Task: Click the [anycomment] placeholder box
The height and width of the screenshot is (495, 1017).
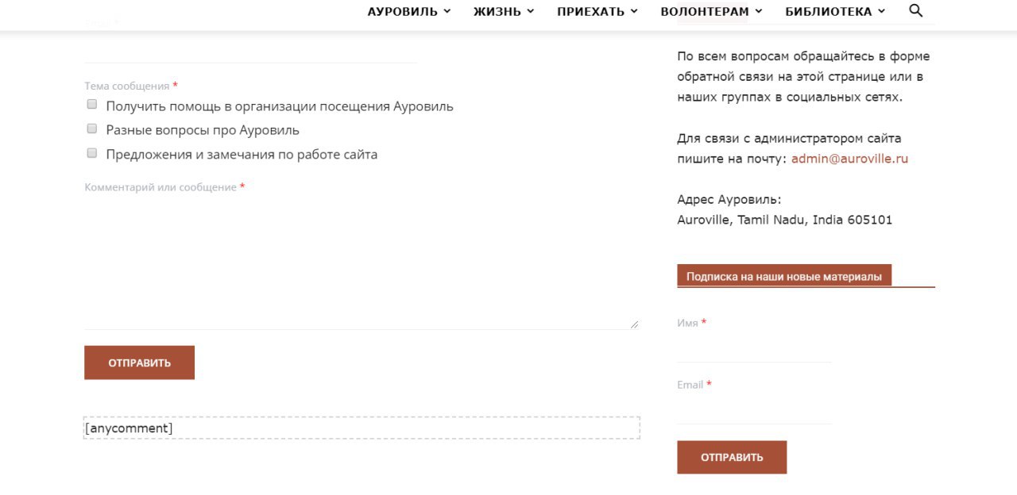Action: click(362, 428)
